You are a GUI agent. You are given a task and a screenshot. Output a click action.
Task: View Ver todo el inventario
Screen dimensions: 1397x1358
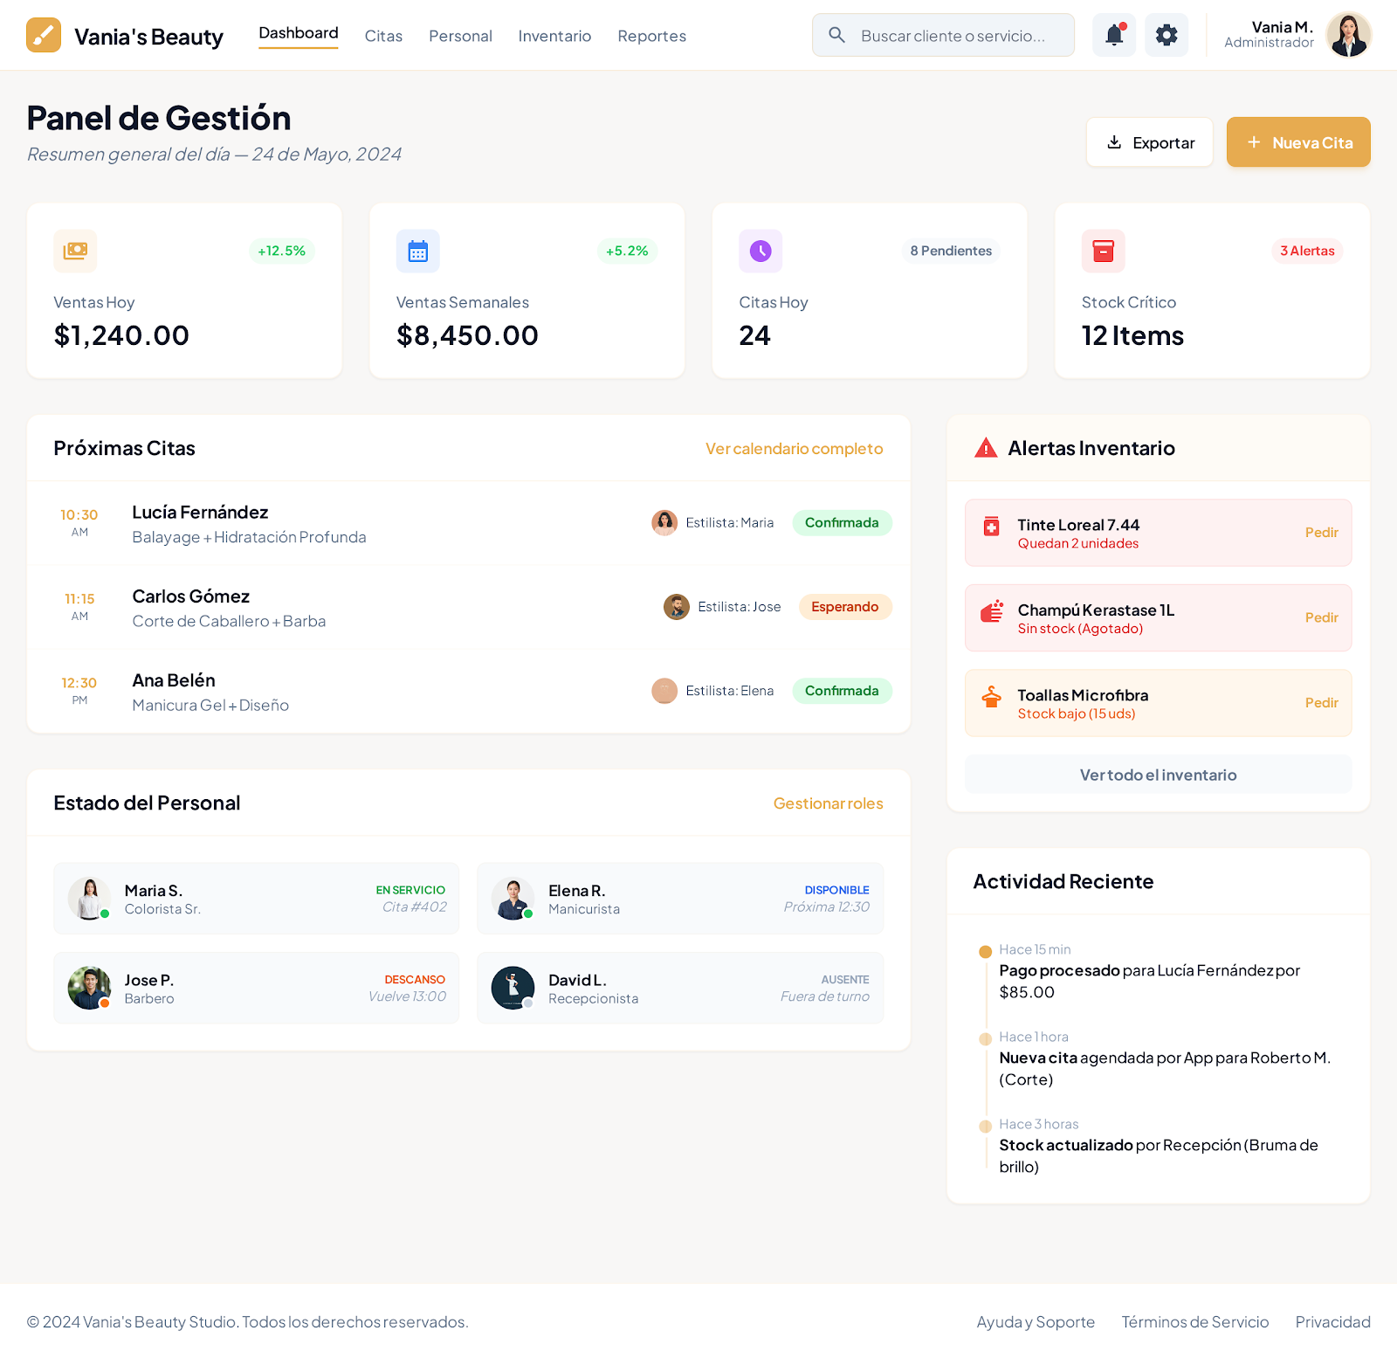pos(1158,774)
